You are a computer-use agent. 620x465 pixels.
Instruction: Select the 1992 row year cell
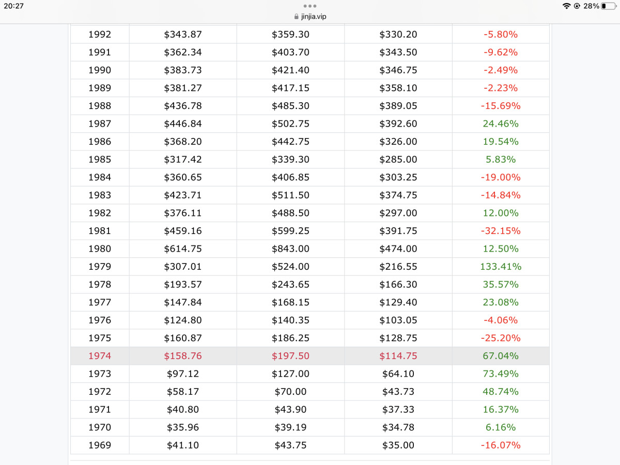click(100, 35)
